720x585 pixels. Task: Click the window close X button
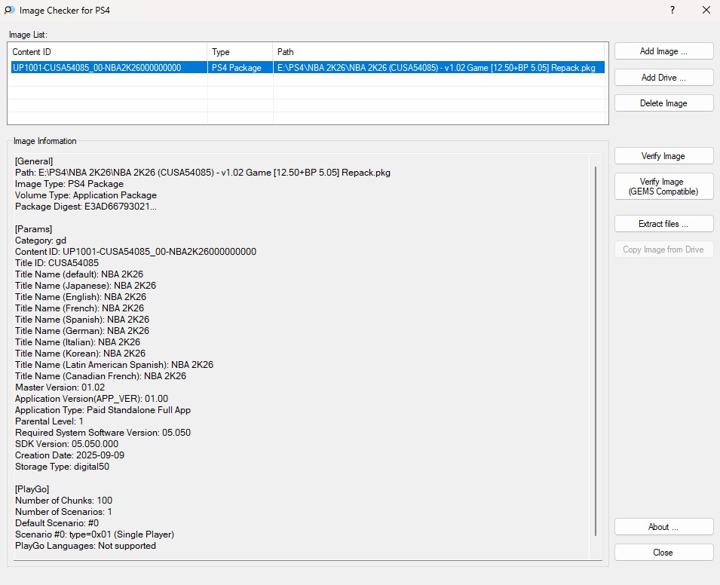[706, 10]
